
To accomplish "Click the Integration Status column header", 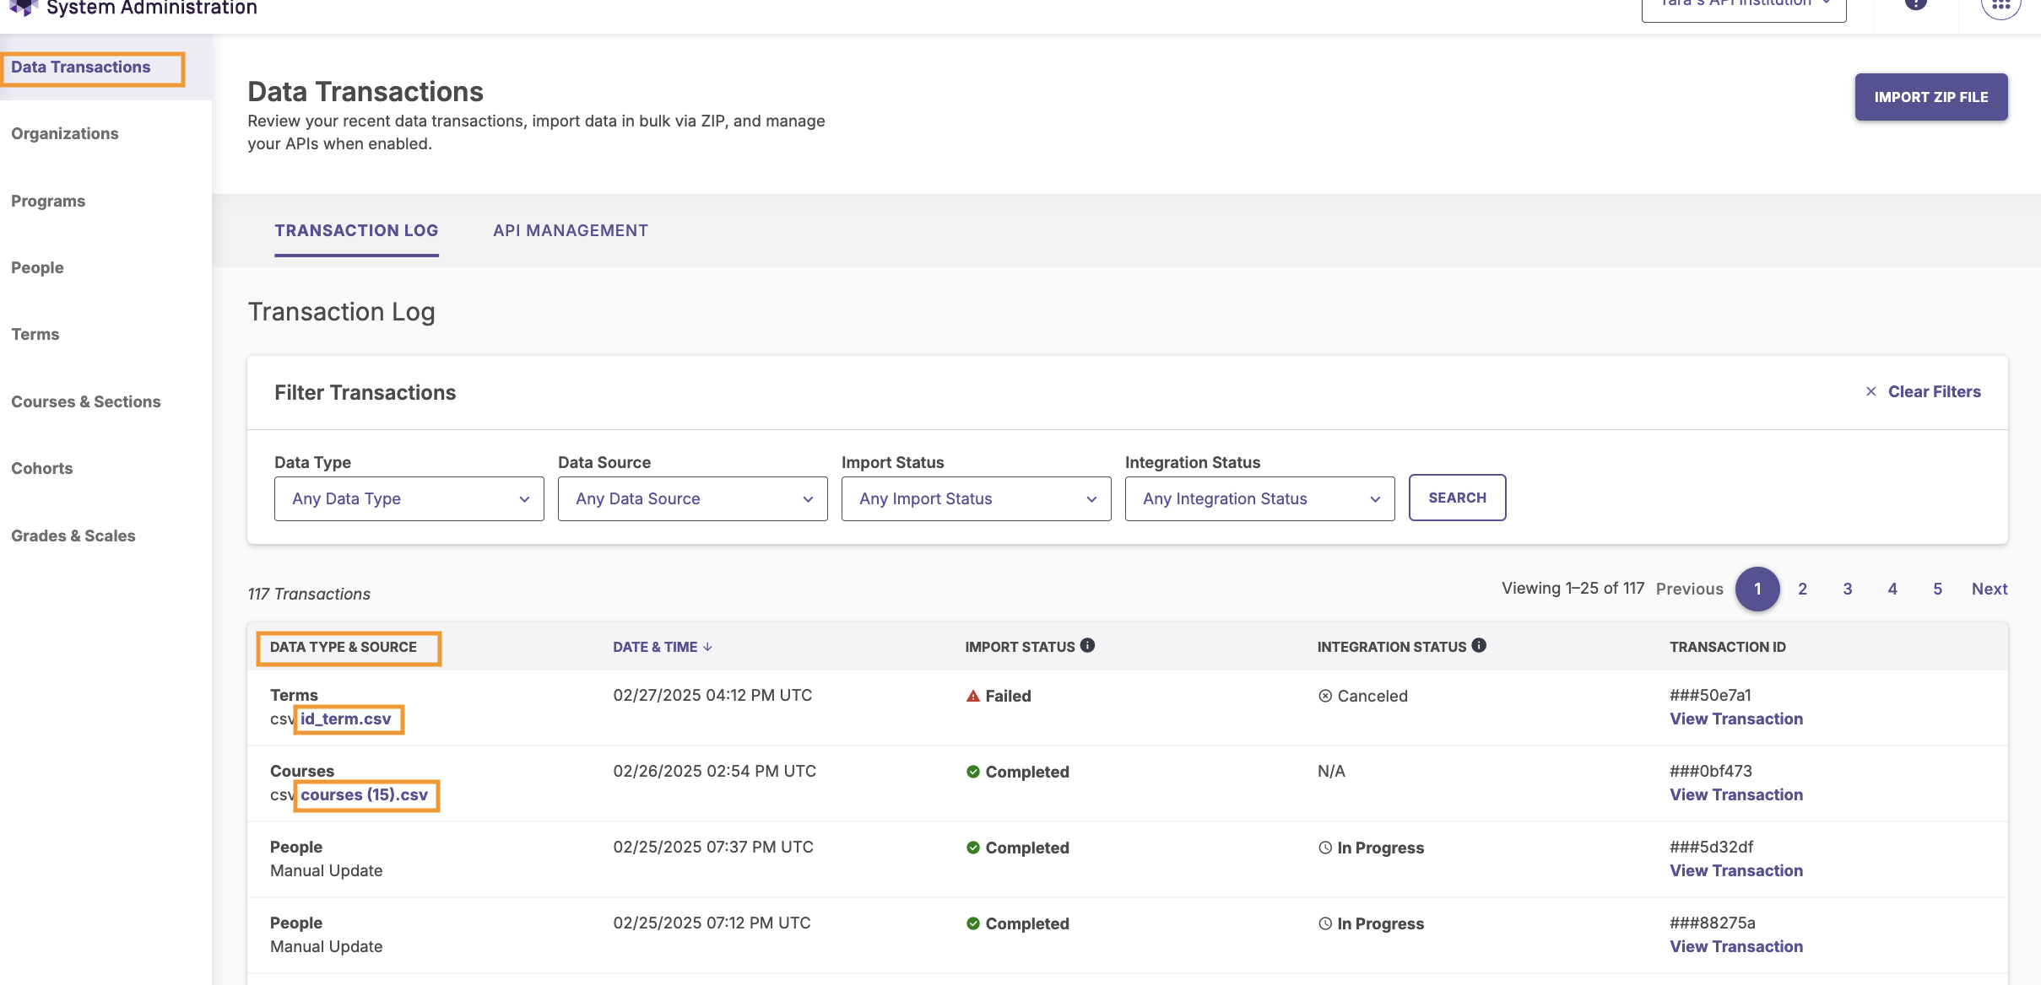I will pyautogui.click(x=1392, y=647).
